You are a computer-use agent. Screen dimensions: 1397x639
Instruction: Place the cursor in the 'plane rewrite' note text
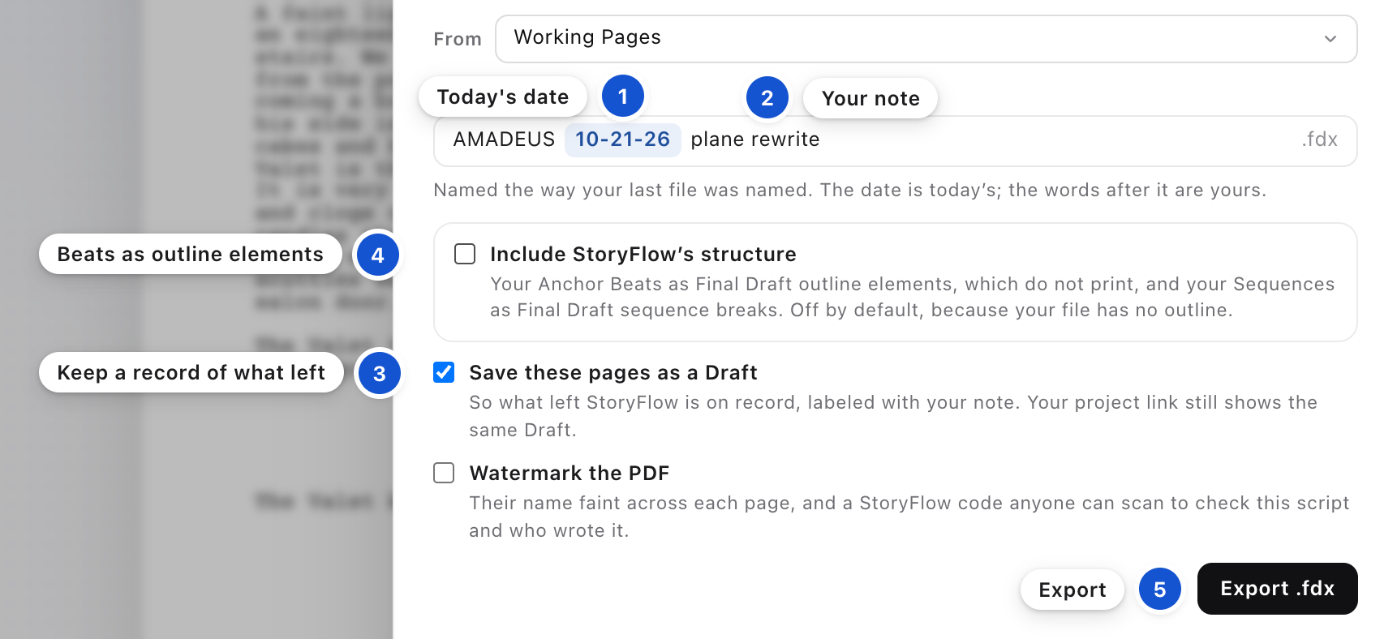click(754, 139)
